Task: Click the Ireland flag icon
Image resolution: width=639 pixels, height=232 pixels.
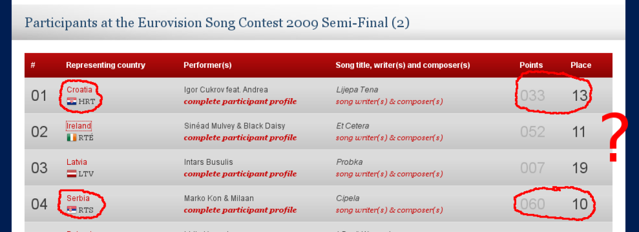Action: pos(72,138)
